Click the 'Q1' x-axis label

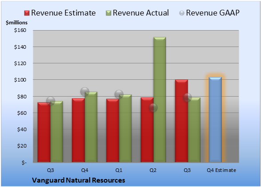pyautogui.click(x=119, y=170)
